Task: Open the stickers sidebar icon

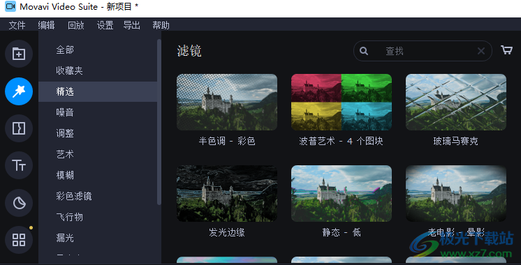Action: (19, 203)
